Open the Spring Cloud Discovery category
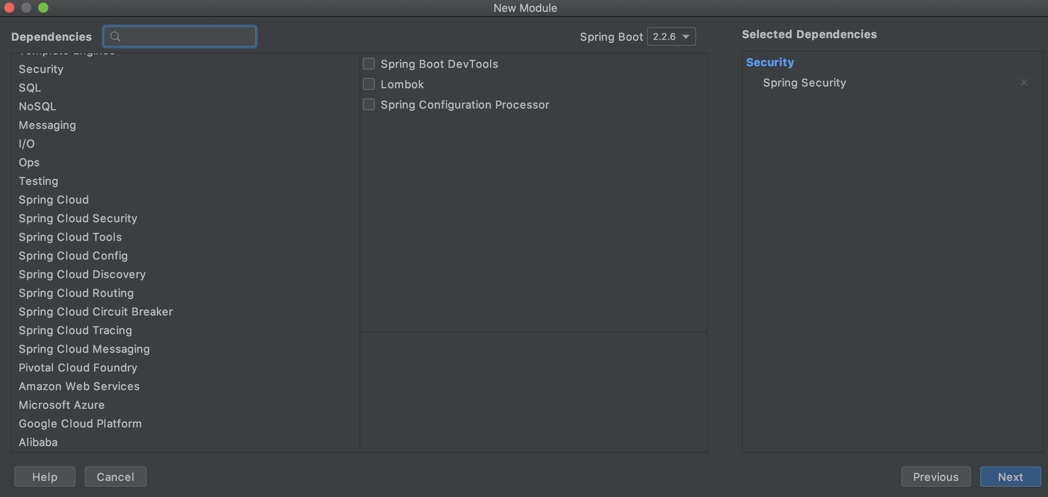 click(x=82, y=274)
